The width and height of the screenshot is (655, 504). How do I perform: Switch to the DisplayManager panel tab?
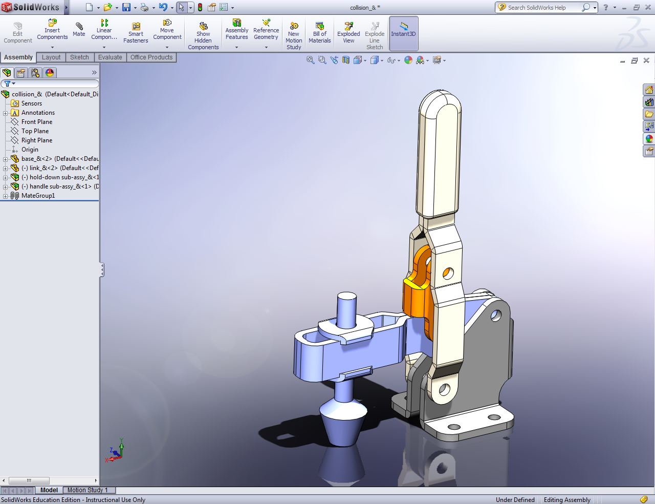click(50, 73)
